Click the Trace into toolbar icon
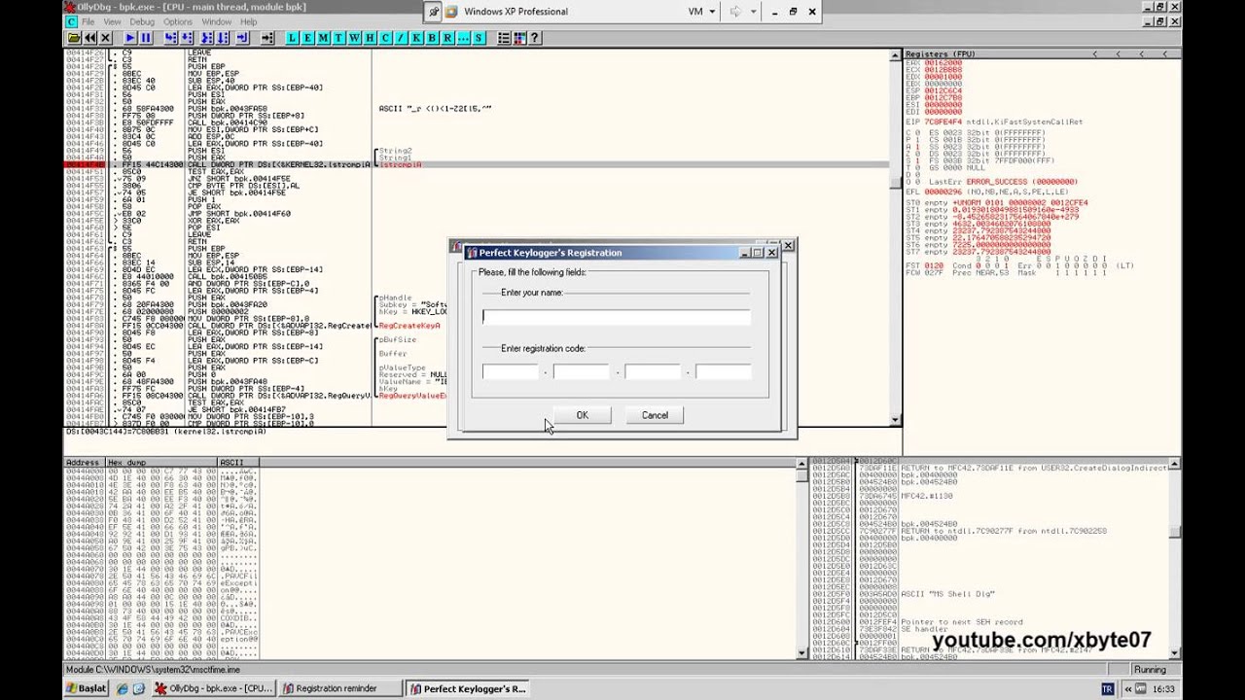The height and width of the screenshot is (700, 1245). tap(206, 38)
